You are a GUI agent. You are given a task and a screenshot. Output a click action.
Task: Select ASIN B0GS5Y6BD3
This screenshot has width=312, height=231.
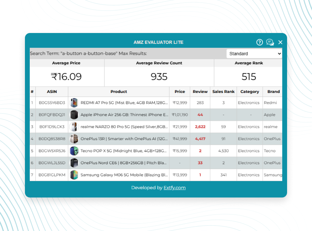coord(52,103)
